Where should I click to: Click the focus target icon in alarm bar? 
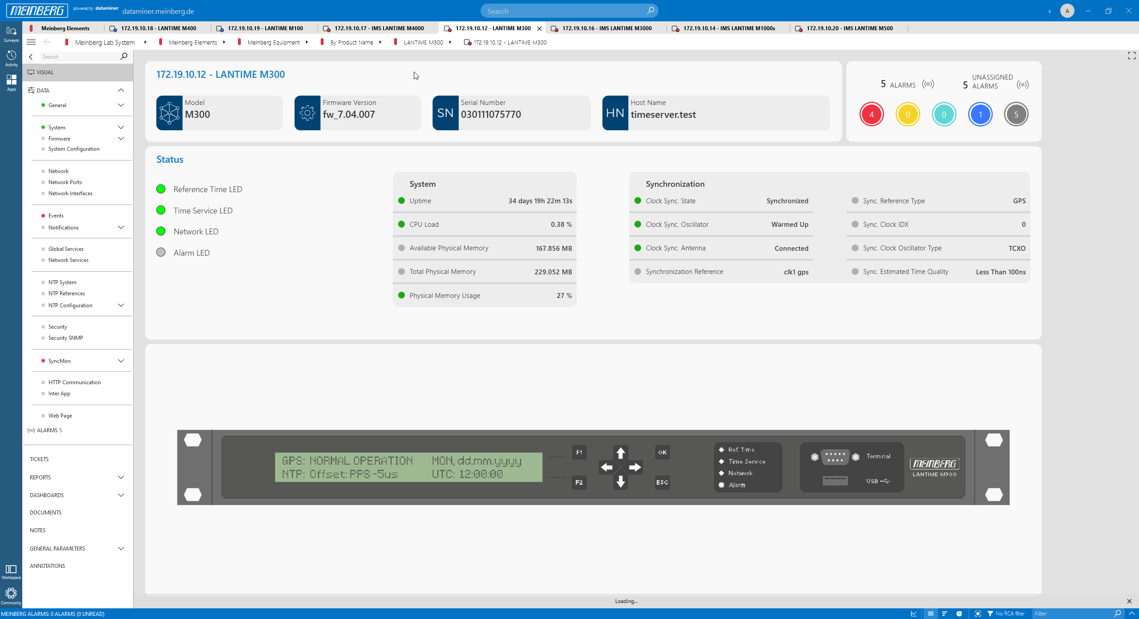point(977,614)
